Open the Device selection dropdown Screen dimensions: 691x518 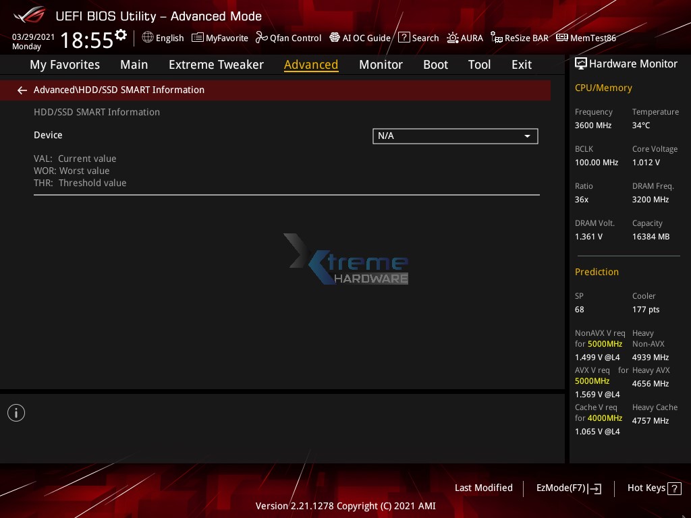pos(455,136)
